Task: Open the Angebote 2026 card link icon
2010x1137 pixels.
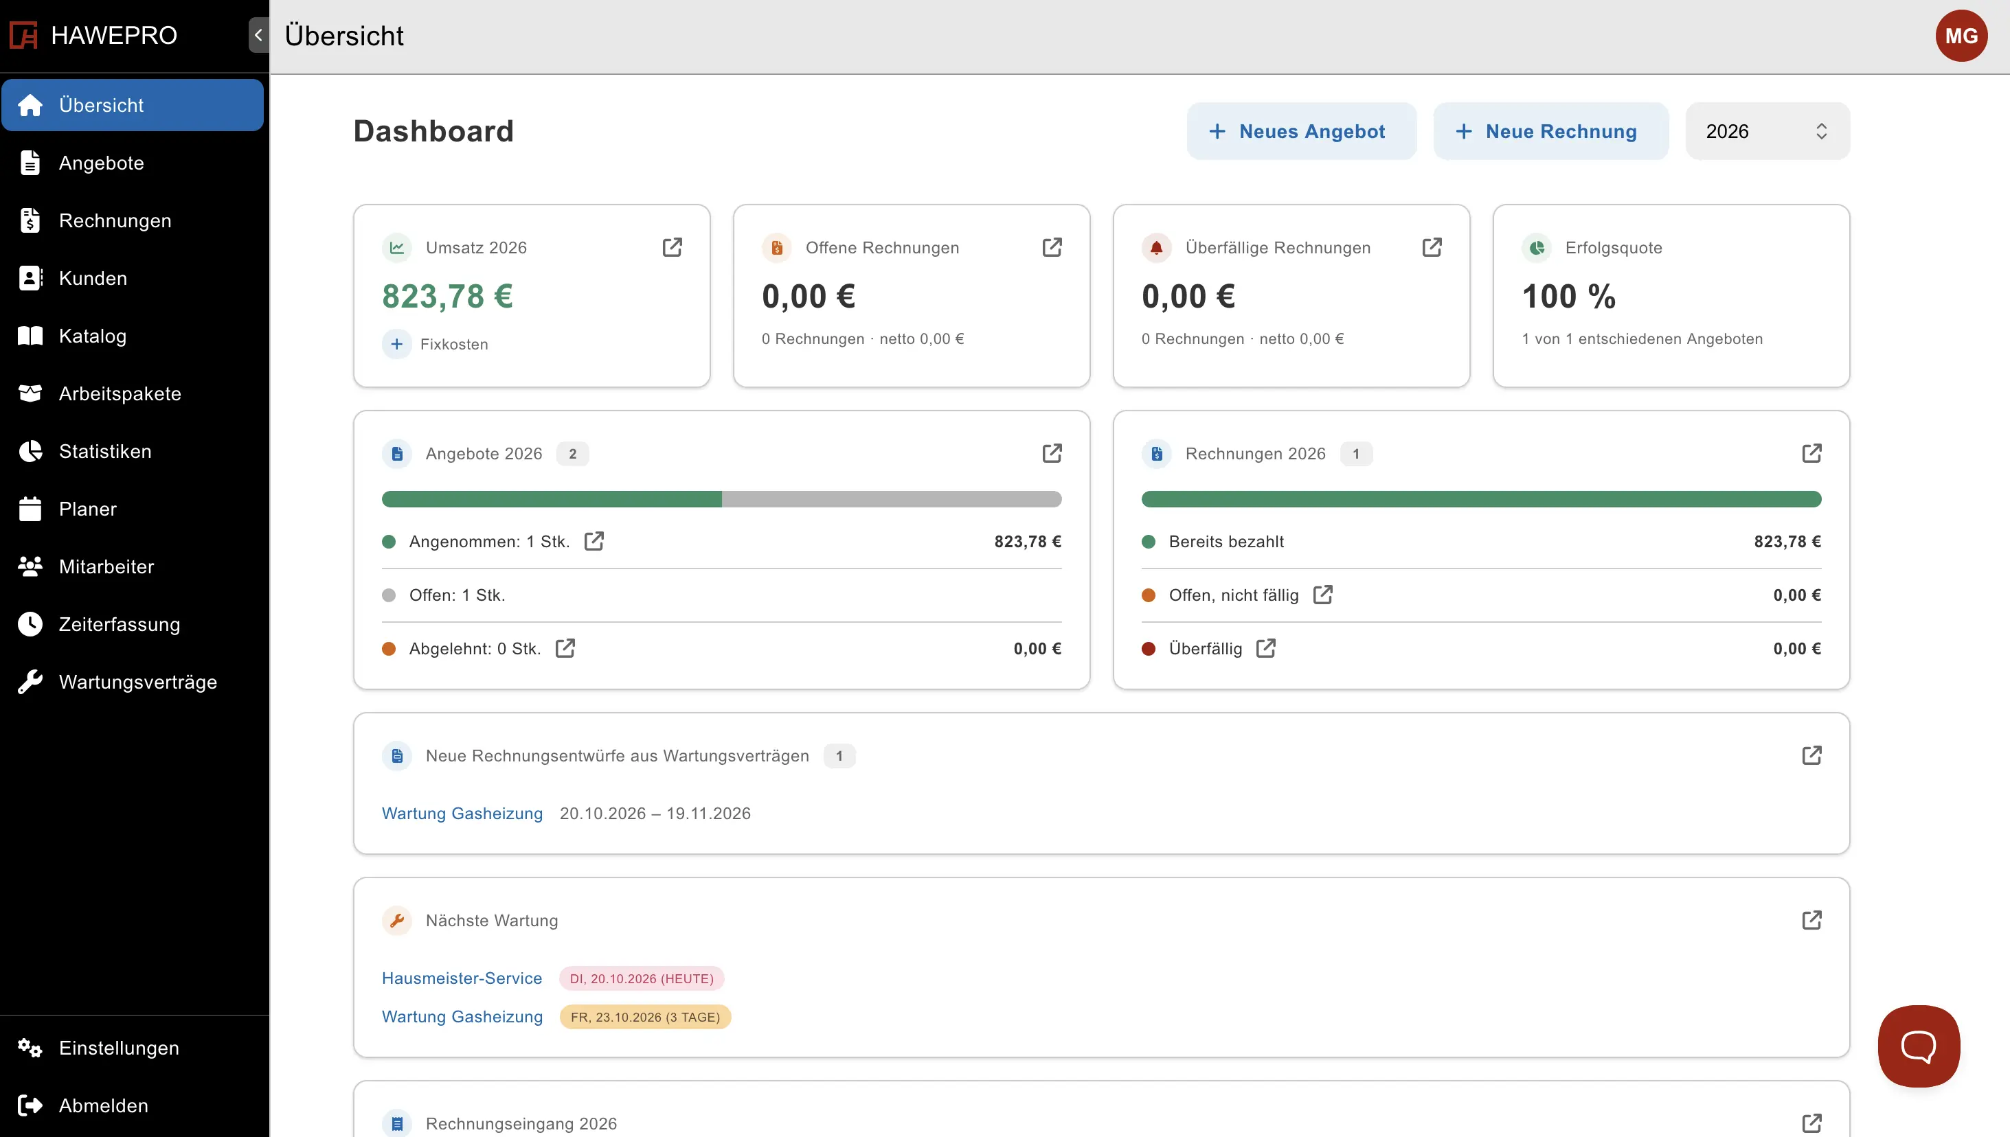Action: point(1052,454)
